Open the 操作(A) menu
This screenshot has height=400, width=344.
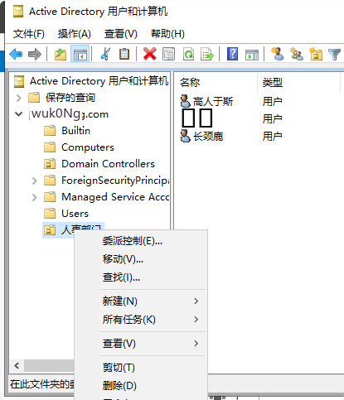(74, 34)
